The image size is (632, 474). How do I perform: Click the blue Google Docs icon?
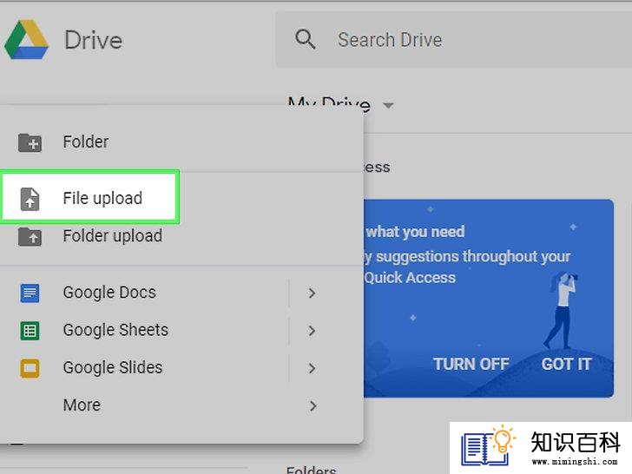[x=30, y=293]
